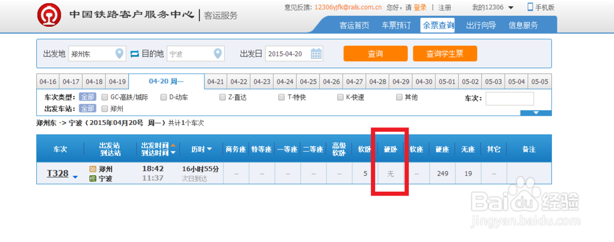
Task: Select the 05-01 date tab
Action: click(447, 81)
